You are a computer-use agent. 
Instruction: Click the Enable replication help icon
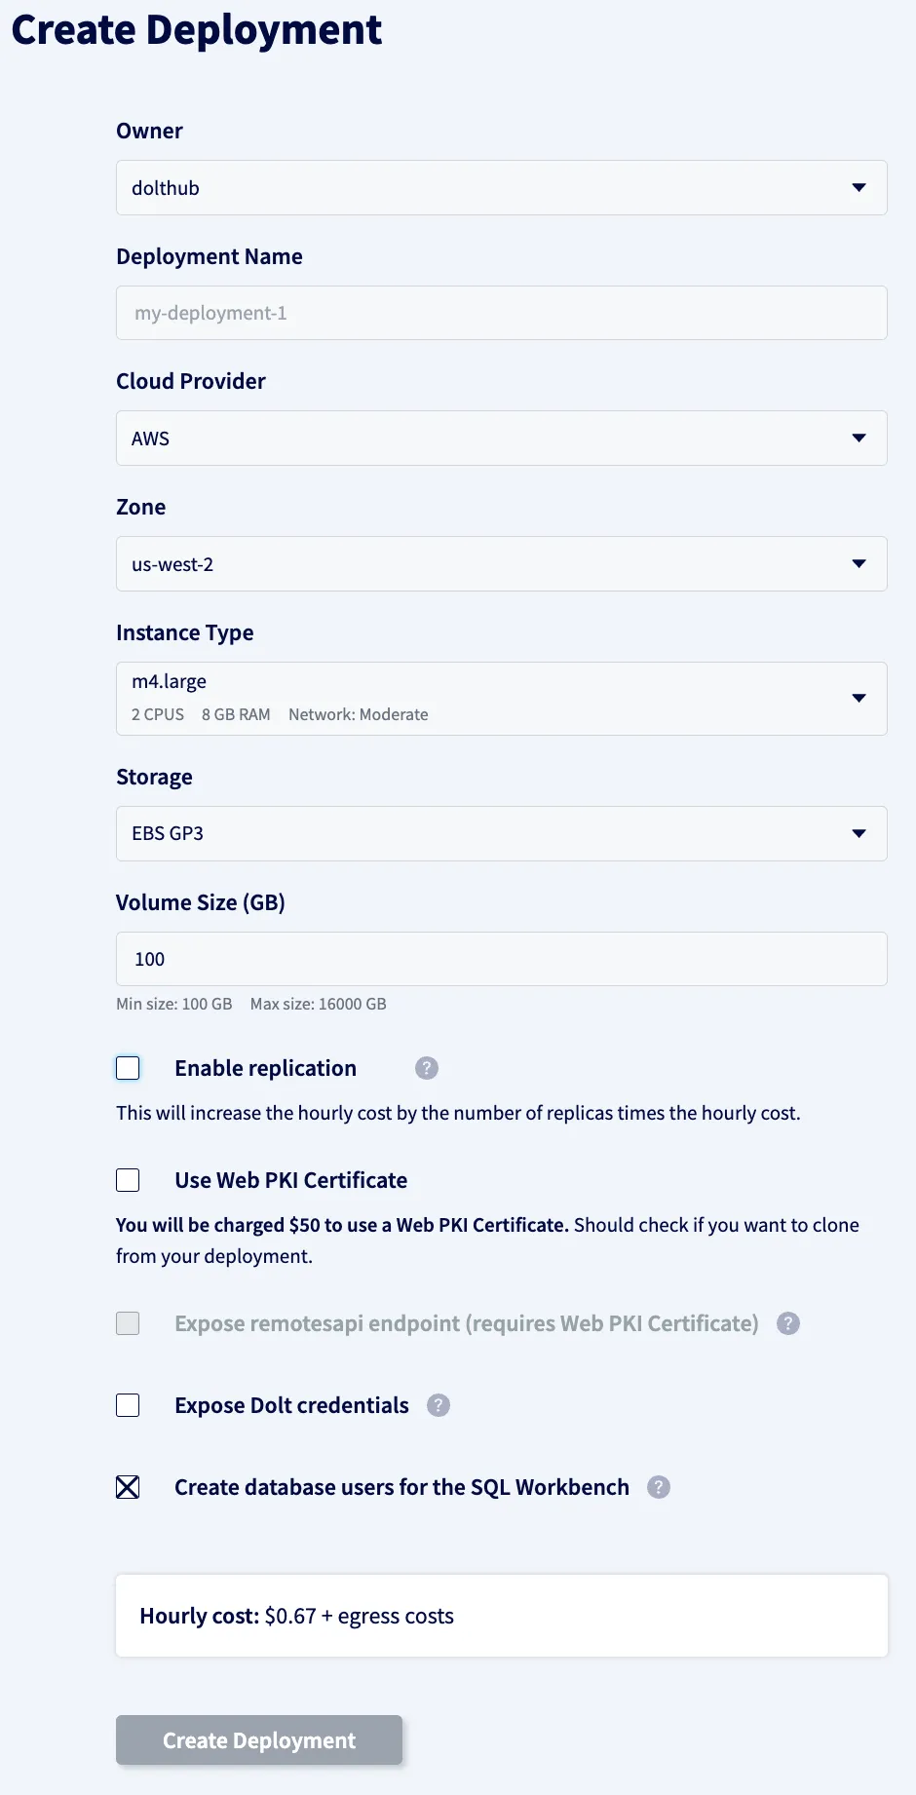pos(426,1068)
